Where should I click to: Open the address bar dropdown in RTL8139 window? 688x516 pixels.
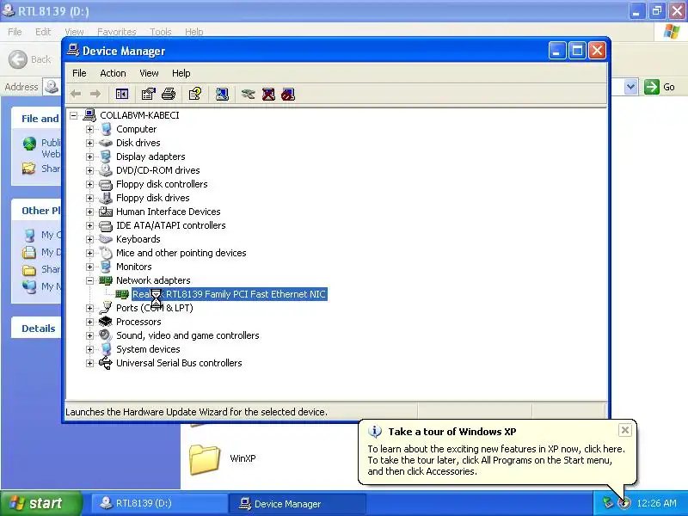click(630, 87)
